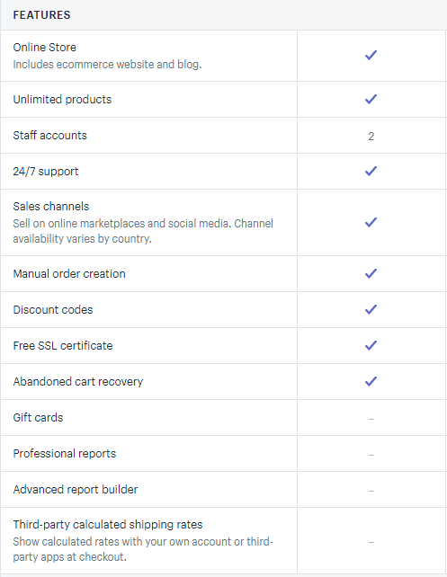Click the Manual order creation checkmark
This screenshot has height=577, width=447.
[x=371, y=273]
